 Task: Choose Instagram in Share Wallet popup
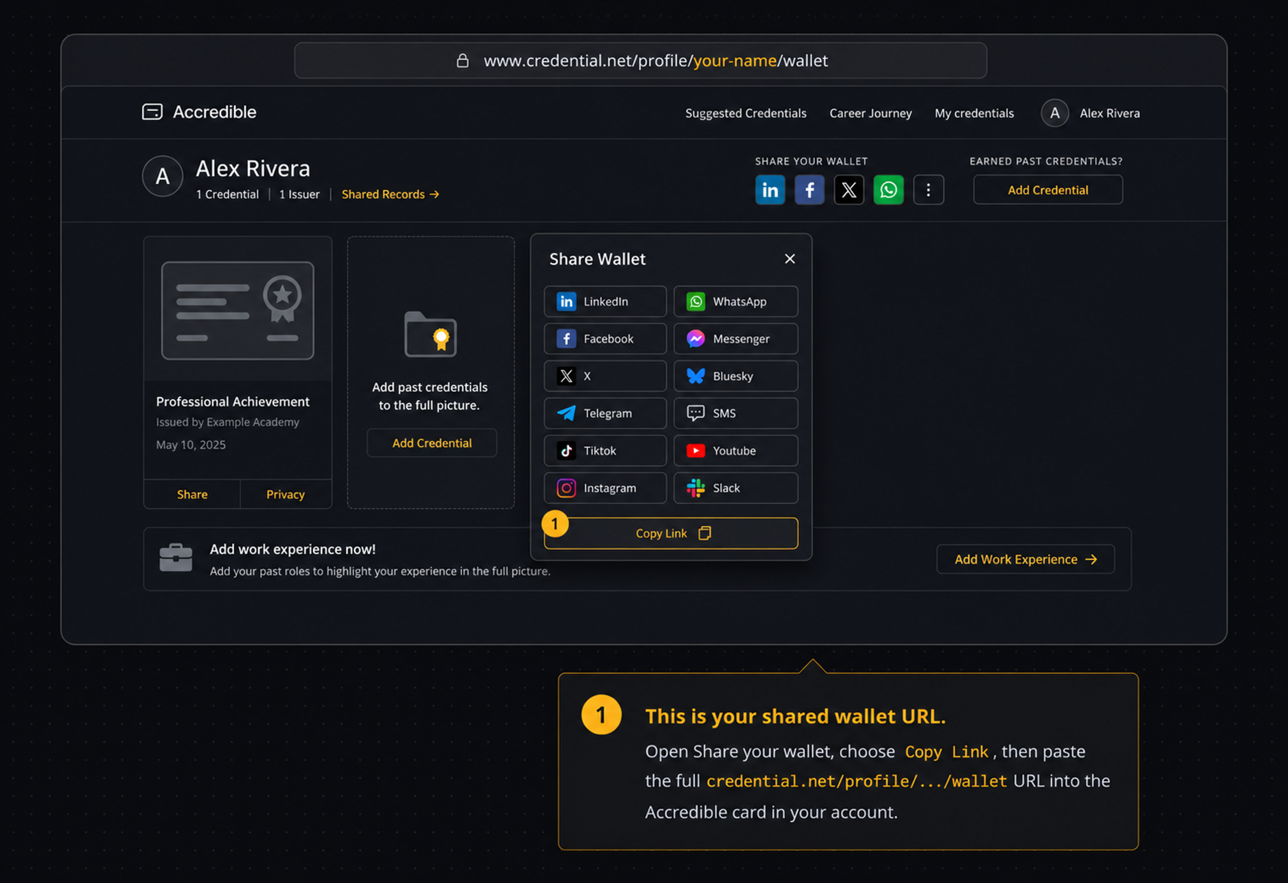click(605, 488)
